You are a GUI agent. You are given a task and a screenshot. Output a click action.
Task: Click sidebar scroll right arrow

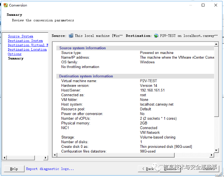46,158
